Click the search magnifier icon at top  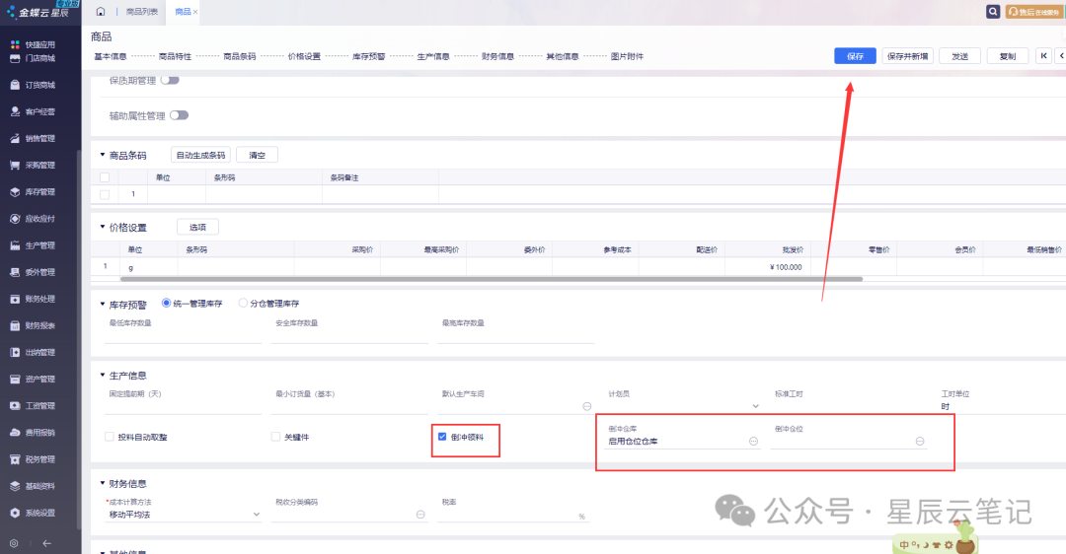(993, 12)
